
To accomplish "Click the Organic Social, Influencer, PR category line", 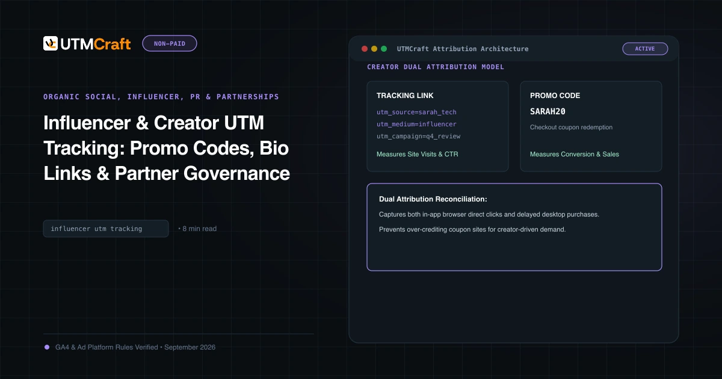I will pos(161,96).
